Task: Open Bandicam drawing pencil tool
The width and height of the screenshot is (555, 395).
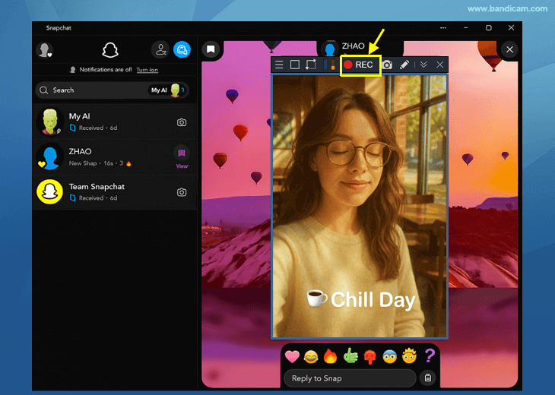Action: click(x=404, y=65)
